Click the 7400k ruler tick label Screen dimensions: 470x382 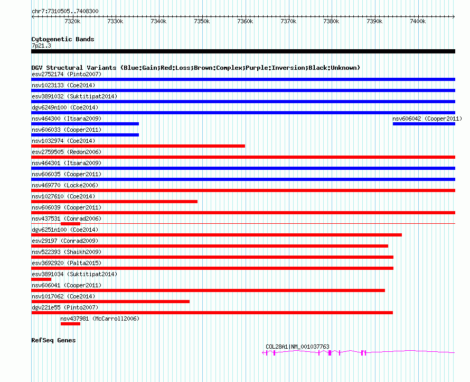click(418, 21)
